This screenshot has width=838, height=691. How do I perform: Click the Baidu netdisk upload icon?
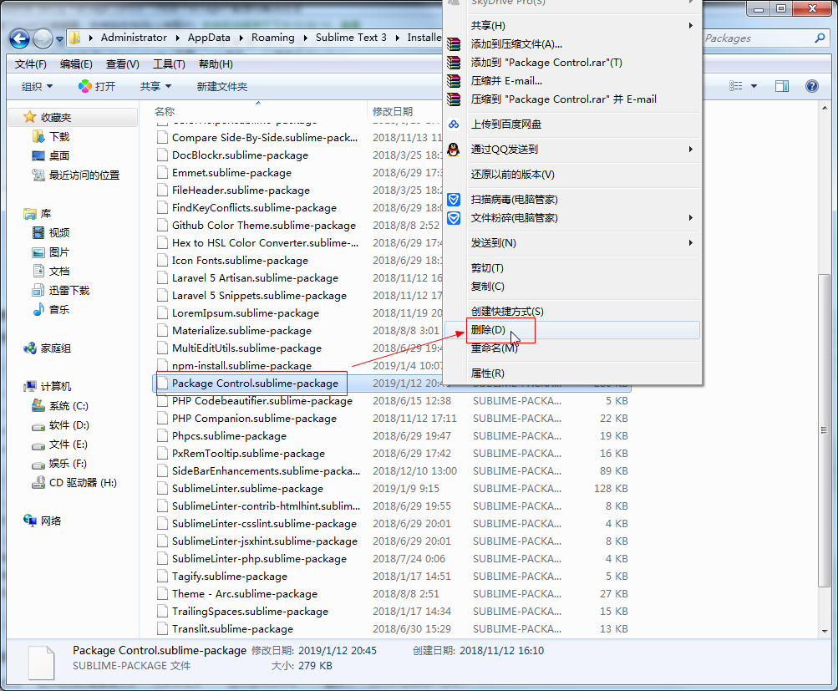454,124
